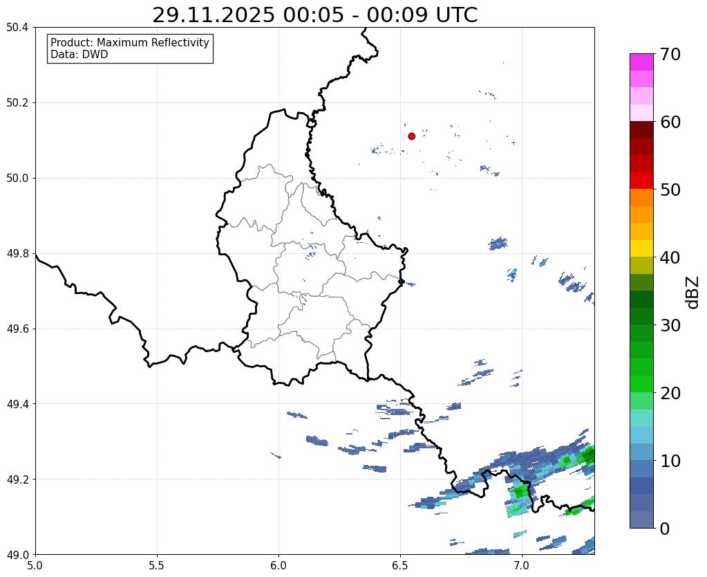Click the 'Data: DWD' legend line
This screenshot has height=577, width=707.
point(79,55)
